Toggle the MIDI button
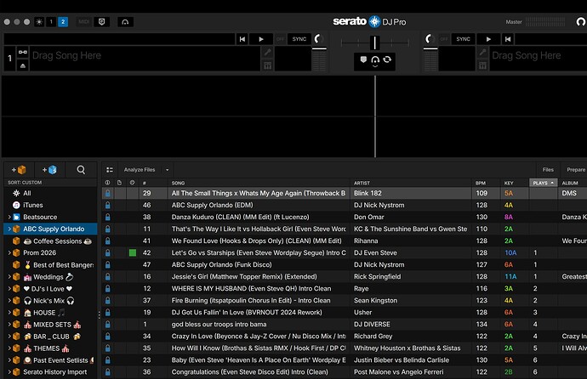 click(x=84, y=22)
